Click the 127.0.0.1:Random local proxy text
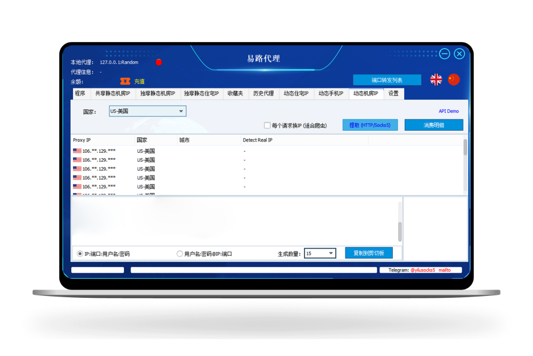This screenshot has height=356, width=533. click(x=119, y=62)
